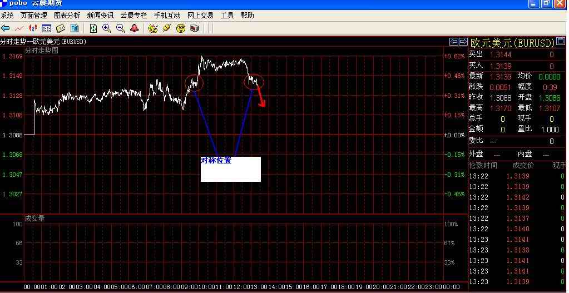Screen dimensions: 569x293
Task: Select the trade row priced 1.3142
Action: click(x=517, y=197)
